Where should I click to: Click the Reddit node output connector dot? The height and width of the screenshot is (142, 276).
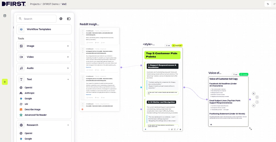(121, 67)
